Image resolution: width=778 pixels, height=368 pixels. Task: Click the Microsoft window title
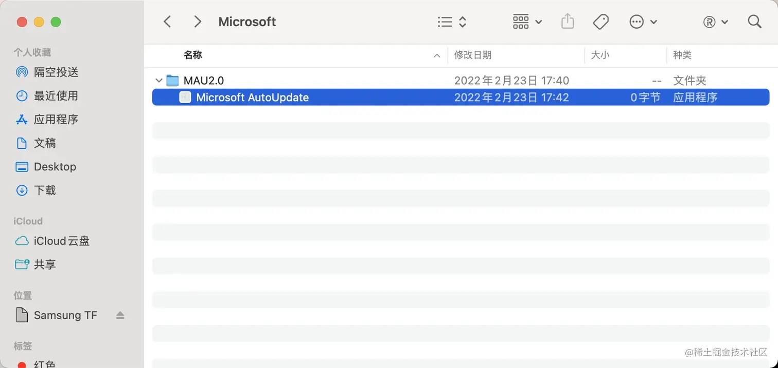tap(247, 22)
